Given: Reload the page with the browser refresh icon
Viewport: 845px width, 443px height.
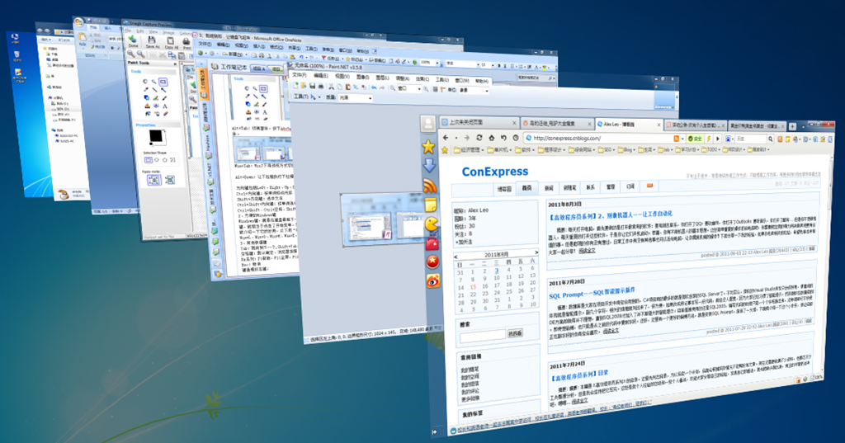Looking at the screenshot, I should point(479,138).
